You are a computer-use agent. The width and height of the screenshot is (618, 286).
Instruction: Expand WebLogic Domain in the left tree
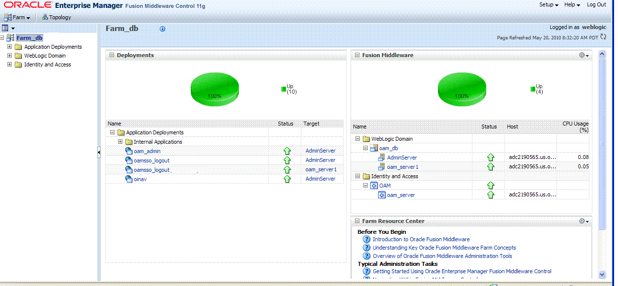tap(9, 56)
